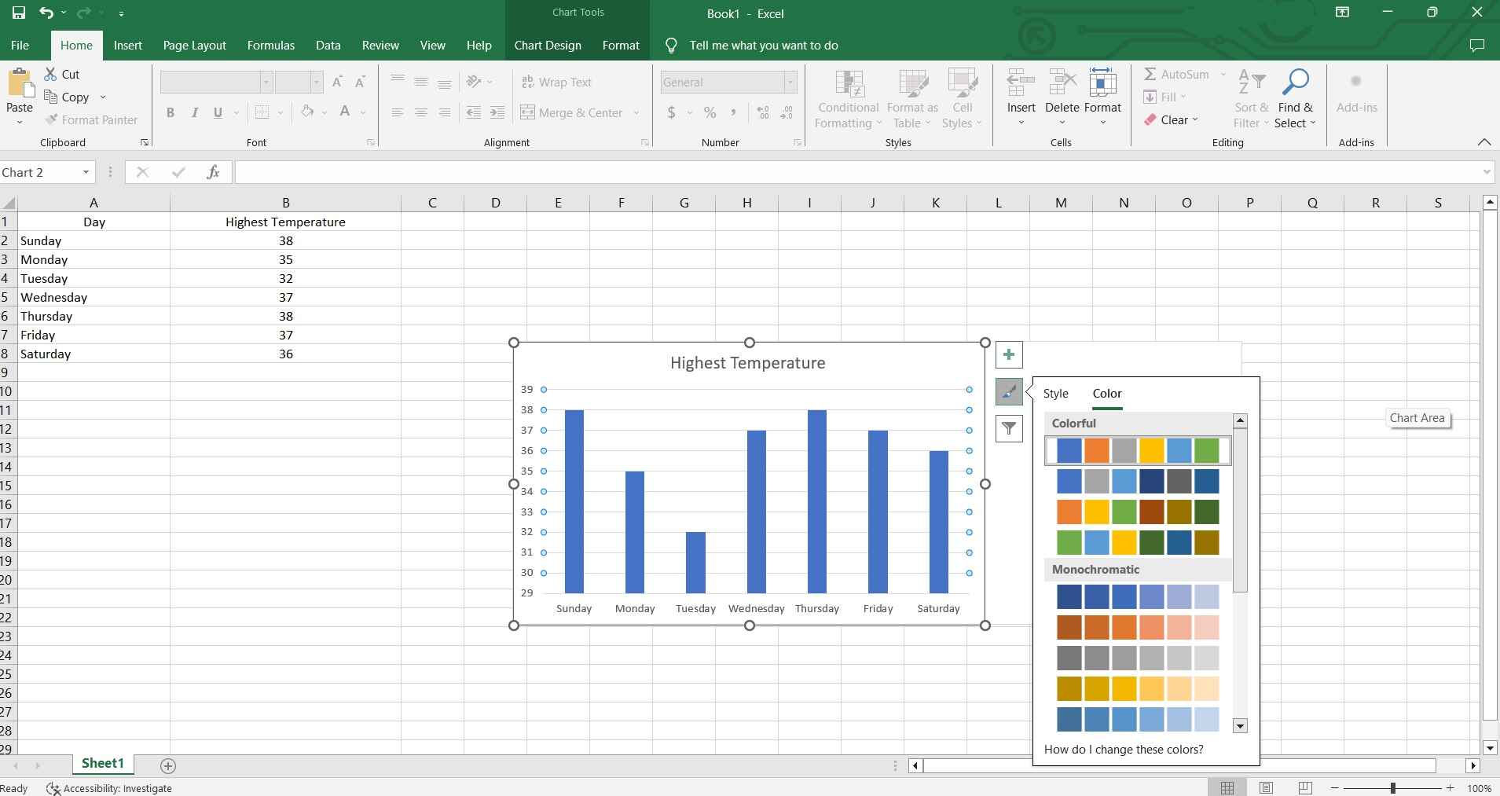Toggle Align Left
This screenshot has width=1500, height=796.
pyautogui.click(x=398, y=112)
